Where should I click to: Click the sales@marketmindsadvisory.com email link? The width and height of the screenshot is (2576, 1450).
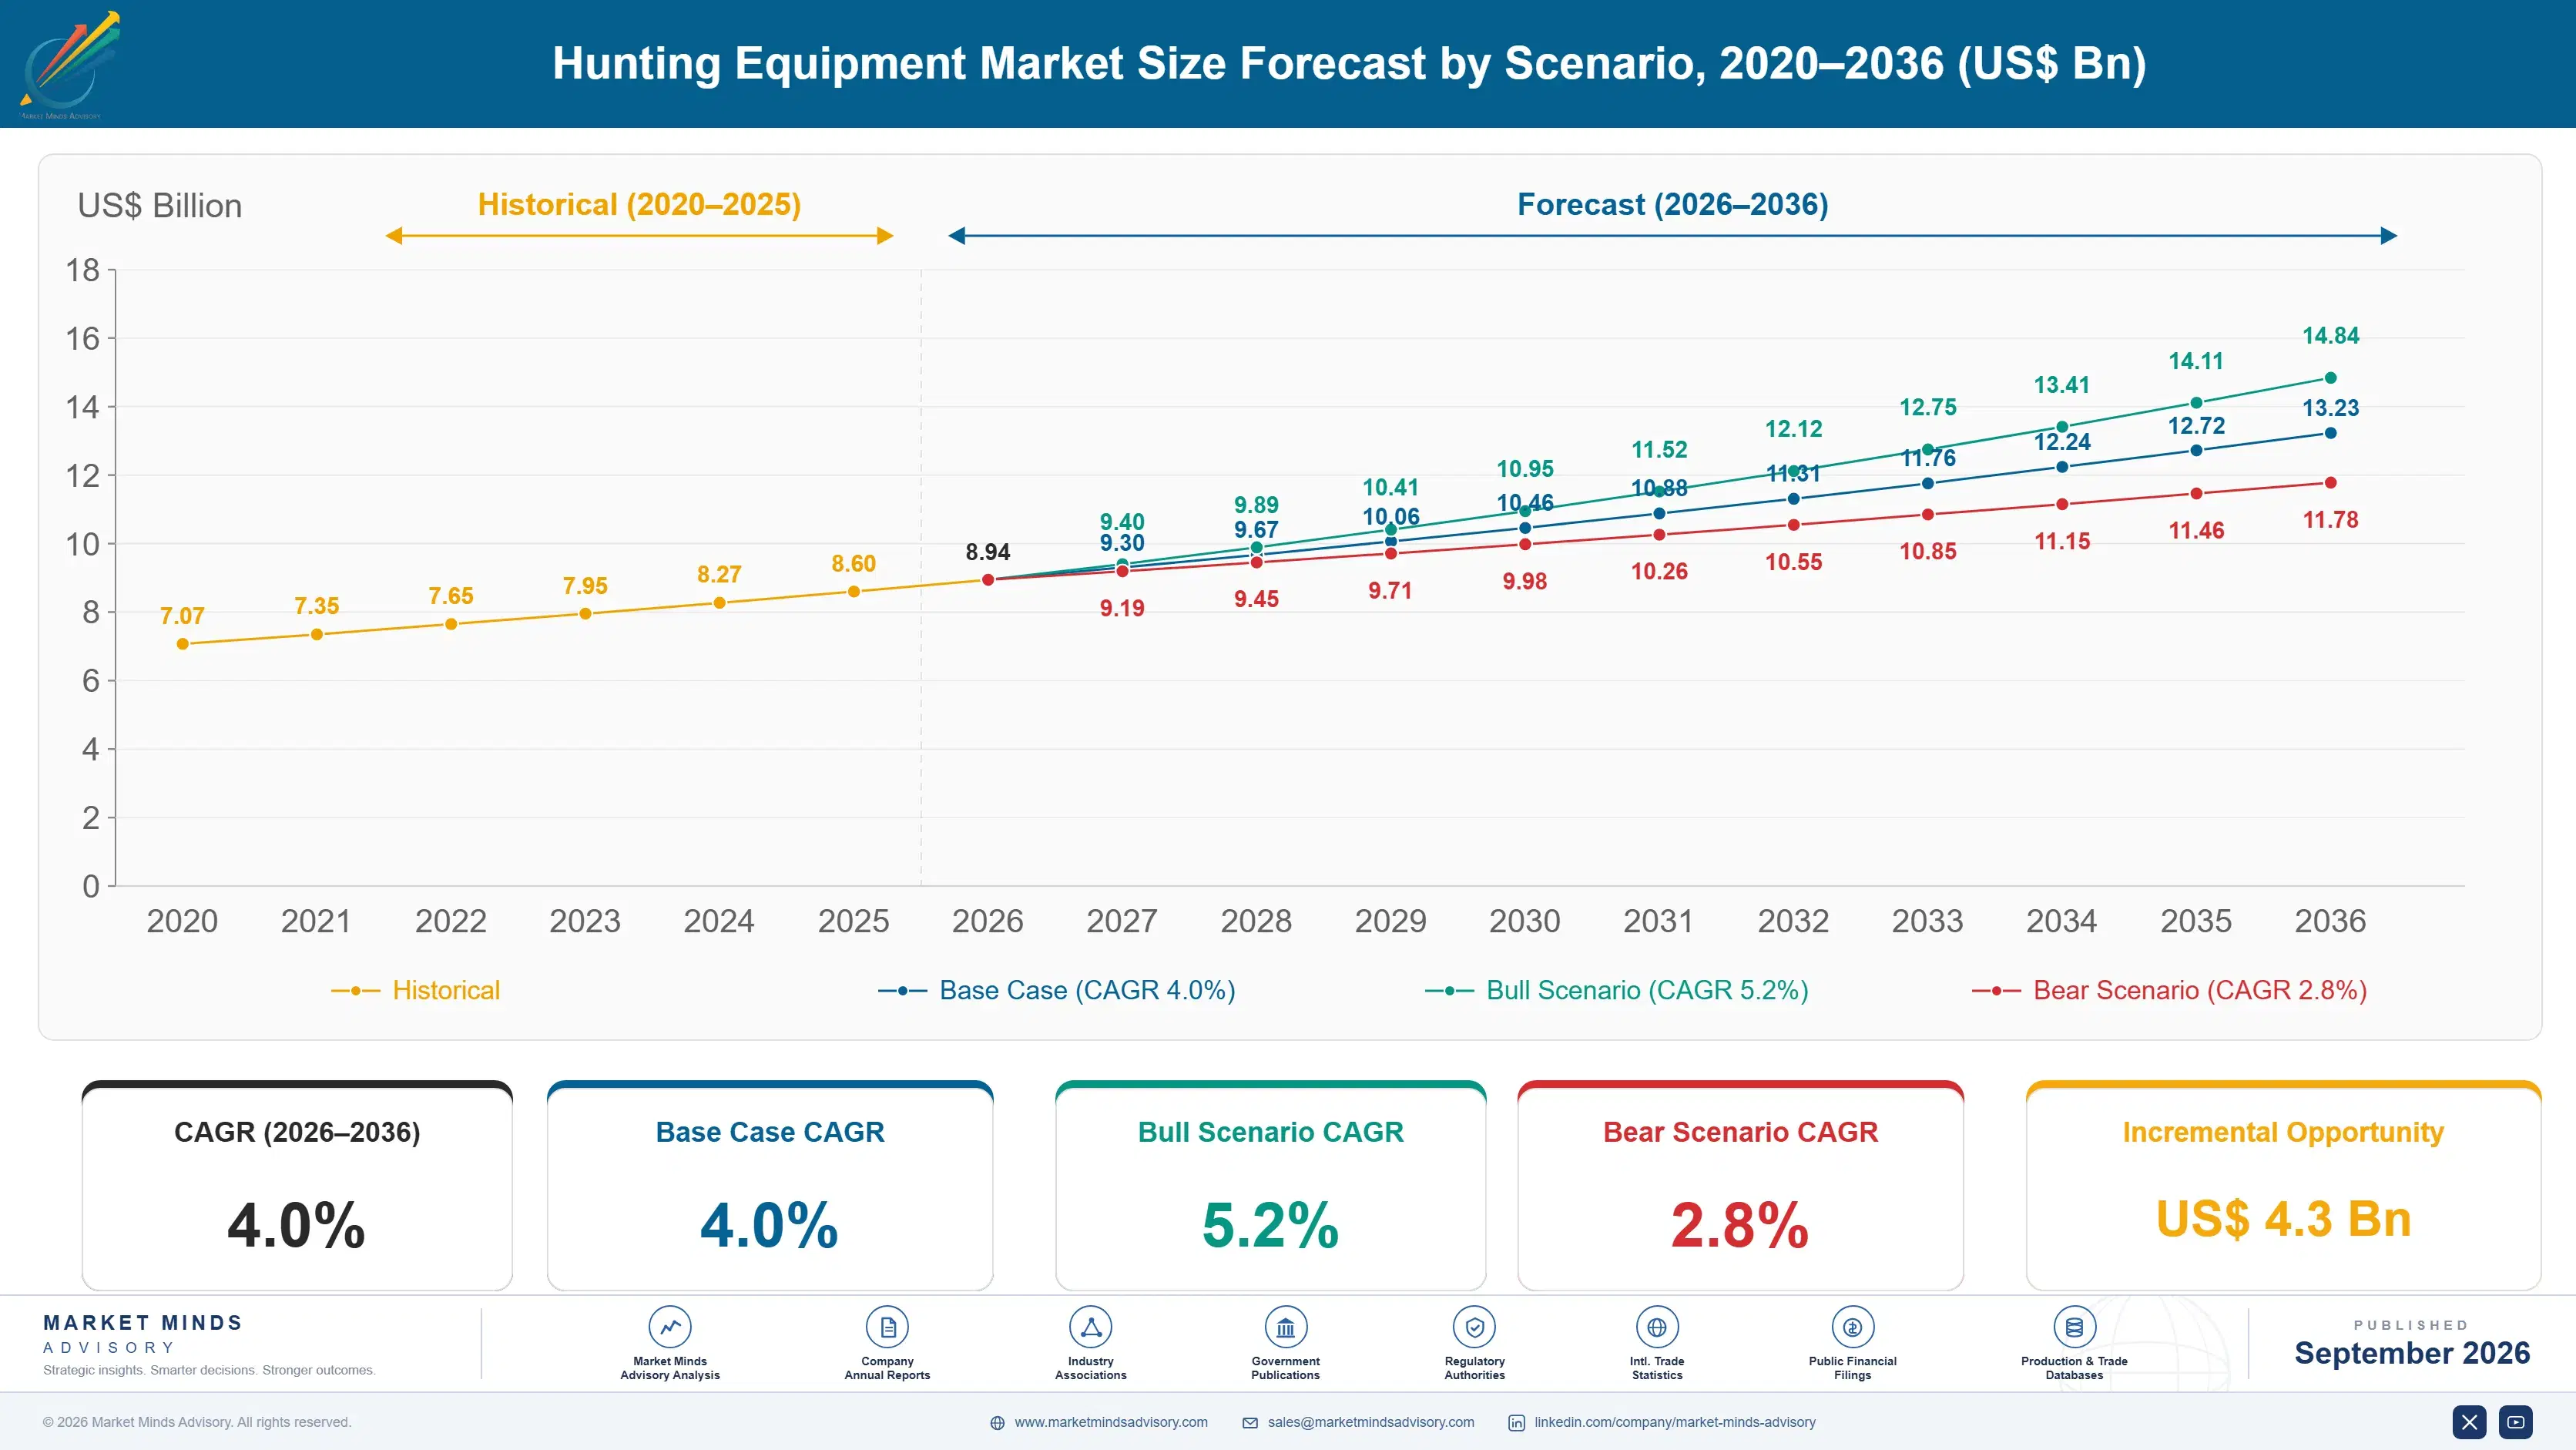(x=1371, y=1422)
